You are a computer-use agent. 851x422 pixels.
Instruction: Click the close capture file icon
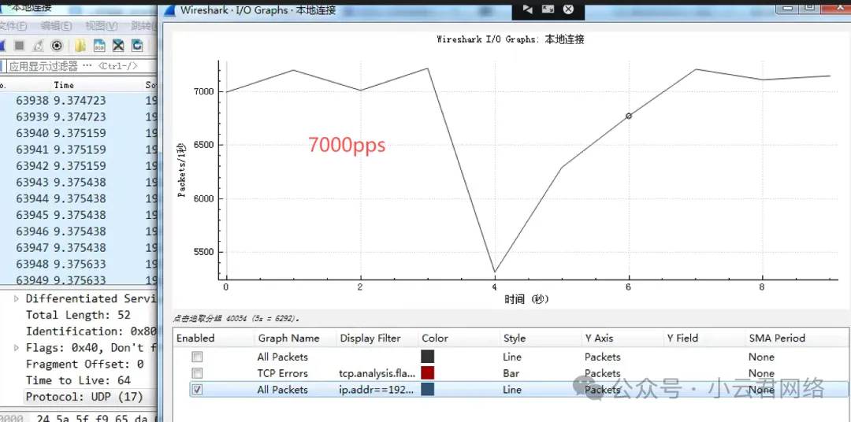[118, 46]
